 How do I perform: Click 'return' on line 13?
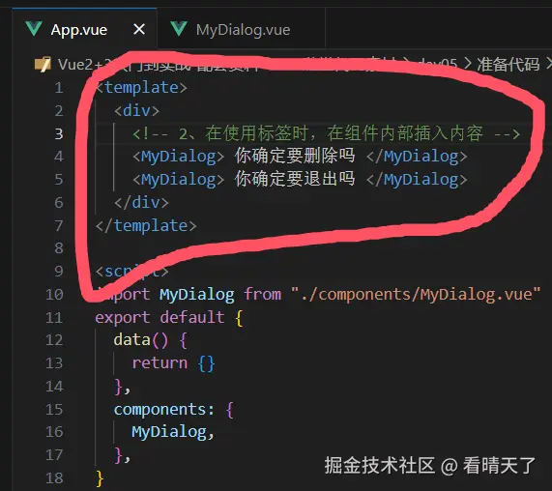160,362
